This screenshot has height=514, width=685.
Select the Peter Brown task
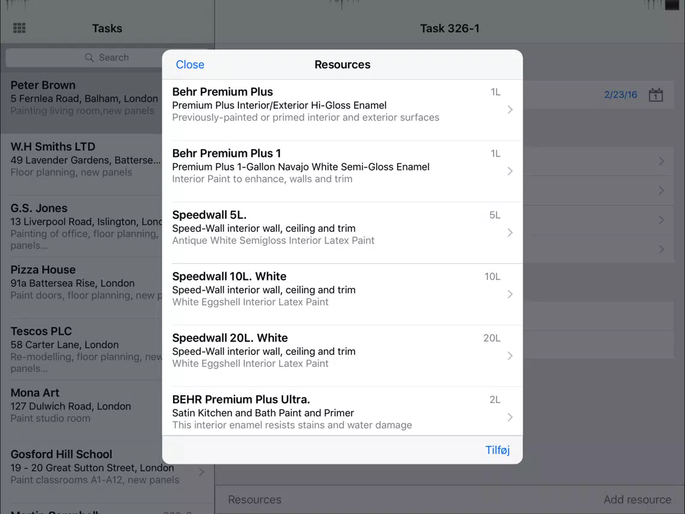[x=81, y=104]
